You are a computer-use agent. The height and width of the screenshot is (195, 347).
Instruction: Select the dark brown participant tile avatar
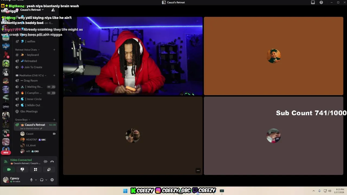click(133, 136)
